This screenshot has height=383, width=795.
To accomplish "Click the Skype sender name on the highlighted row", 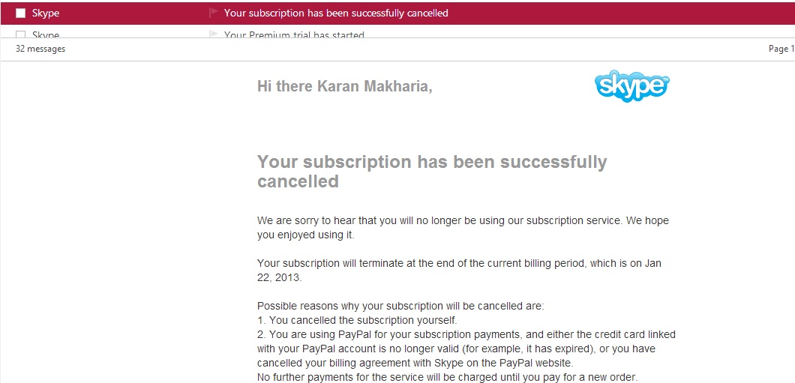I will click(46, 13).
